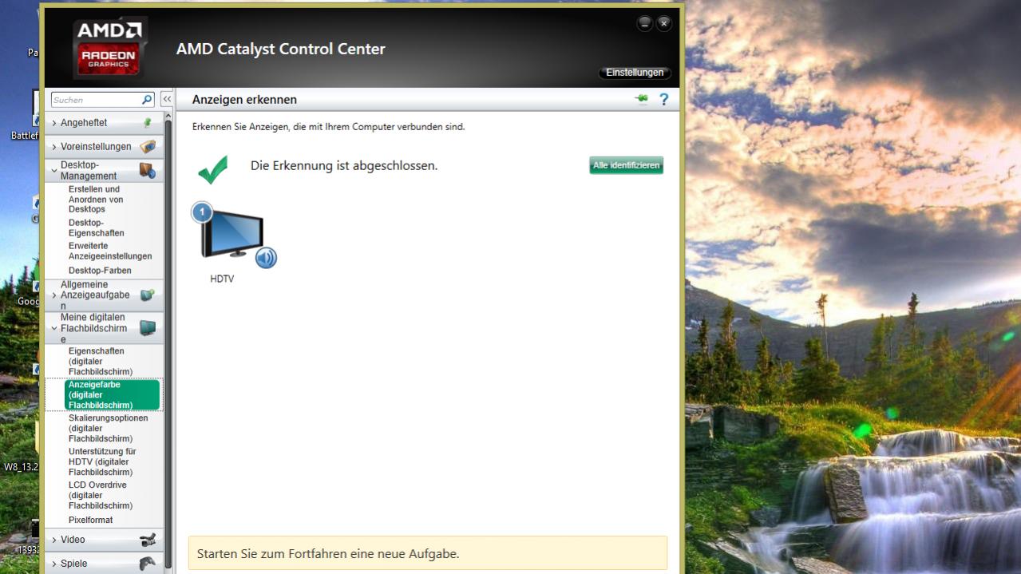Click the pin icon beside Angeheftet
Viewport: 1021px width, 574px height.
pos(147,123)
